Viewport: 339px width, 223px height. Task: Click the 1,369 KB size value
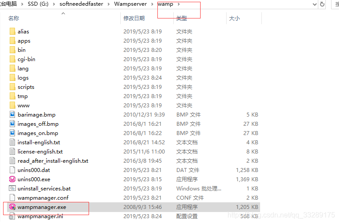tap(247, 179)
